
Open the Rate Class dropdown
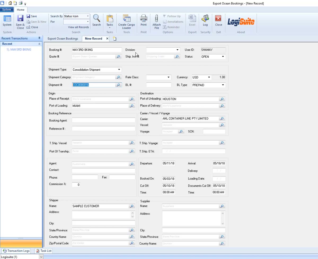(169, 77)
